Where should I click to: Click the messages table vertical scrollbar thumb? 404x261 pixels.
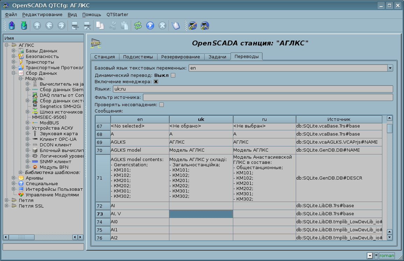[390, 128]
